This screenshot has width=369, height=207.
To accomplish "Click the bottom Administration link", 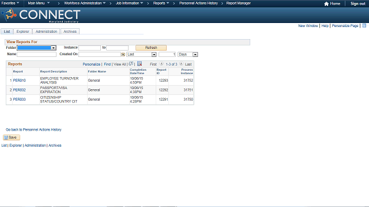I will tap(35, 145).
